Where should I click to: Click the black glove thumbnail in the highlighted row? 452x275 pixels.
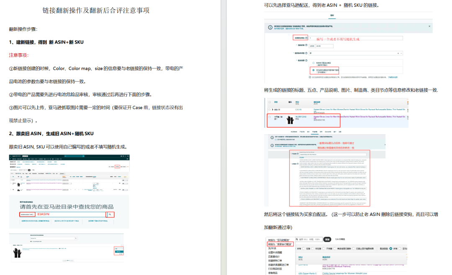[x=290, y=120]
